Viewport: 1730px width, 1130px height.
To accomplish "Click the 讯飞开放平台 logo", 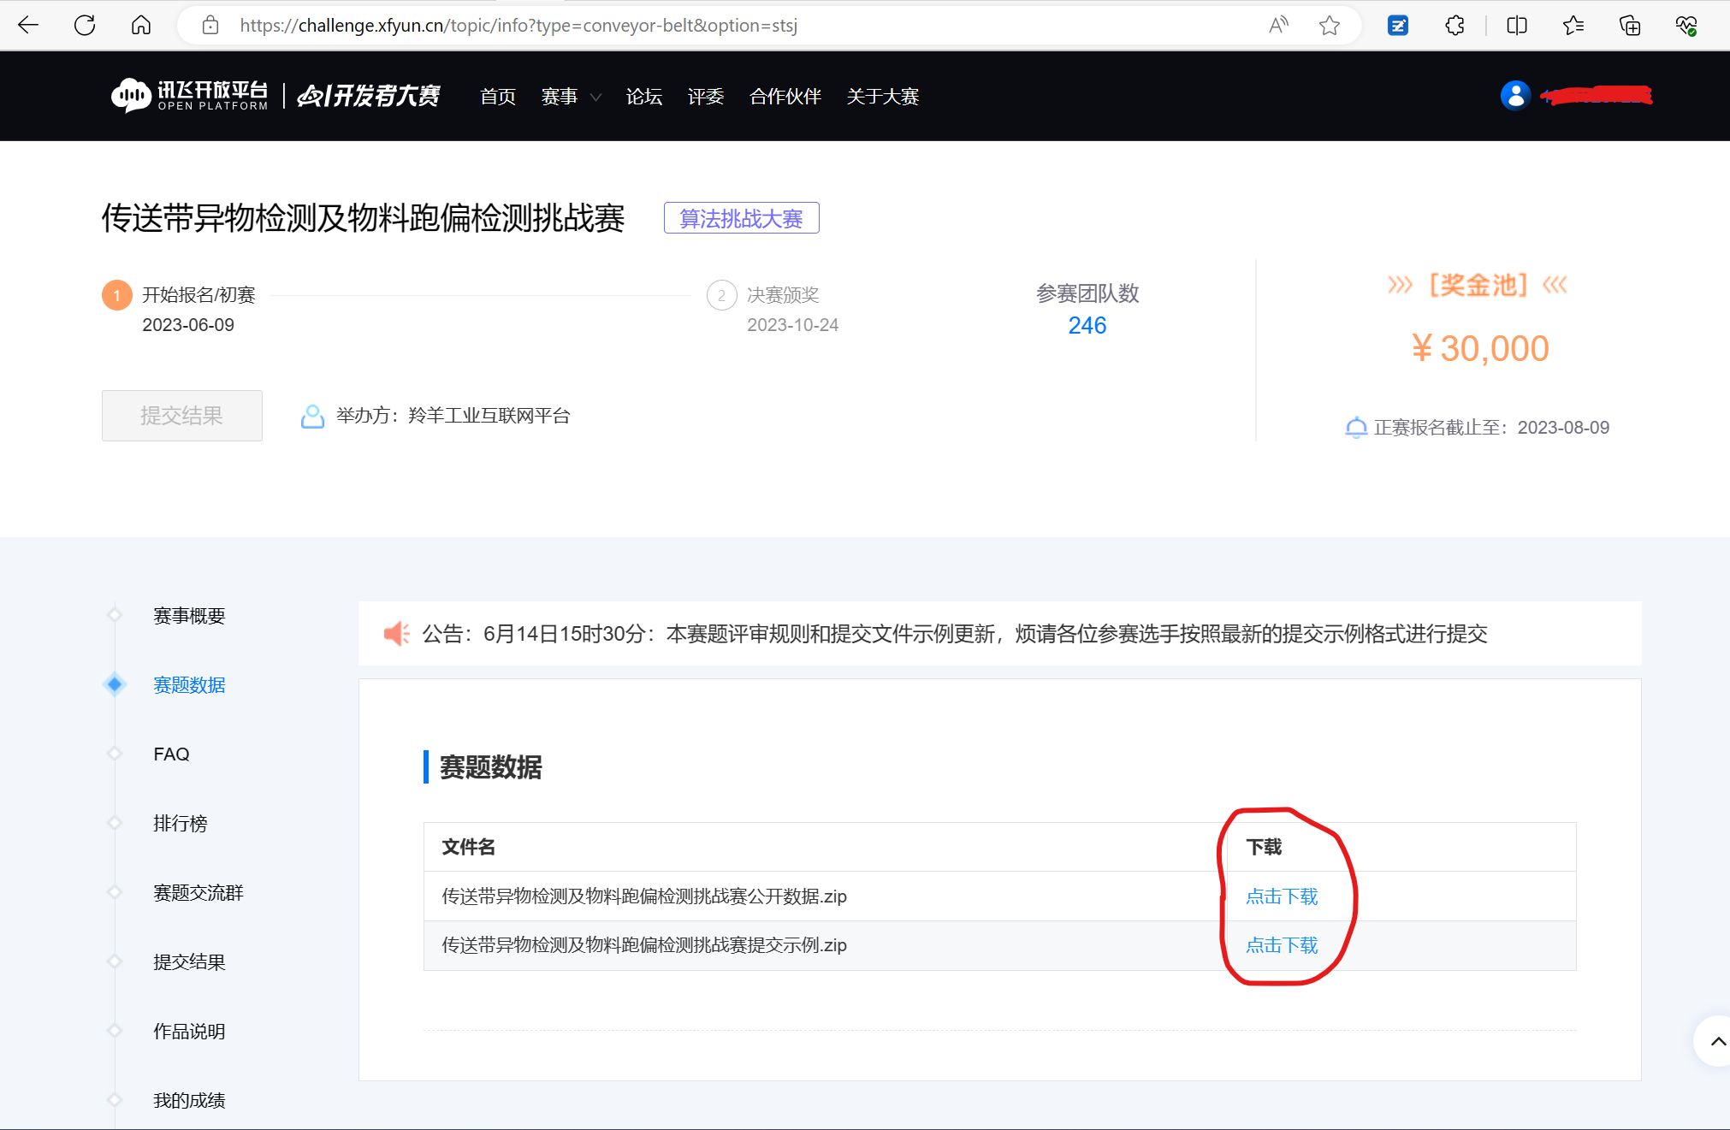I will click(x=190, y=95).
